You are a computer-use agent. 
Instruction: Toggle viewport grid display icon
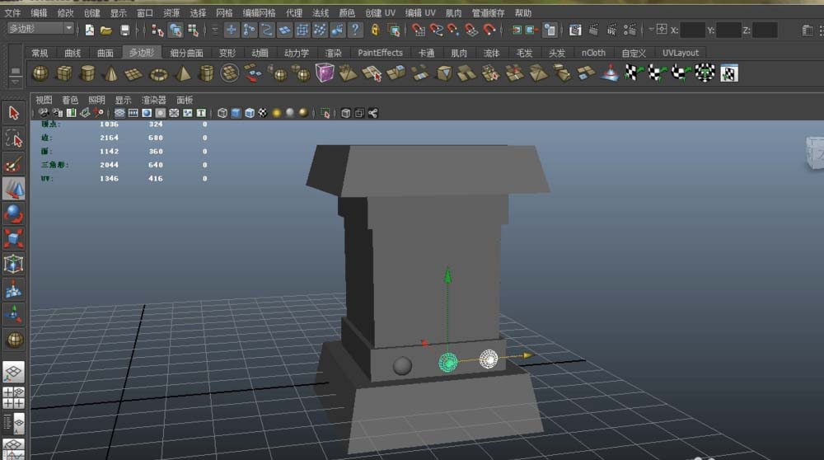[x=119, y=113]
